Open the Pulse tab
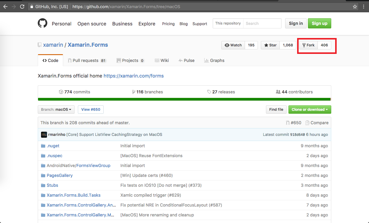Screen dimensions: 369x223 pos(186,60)
